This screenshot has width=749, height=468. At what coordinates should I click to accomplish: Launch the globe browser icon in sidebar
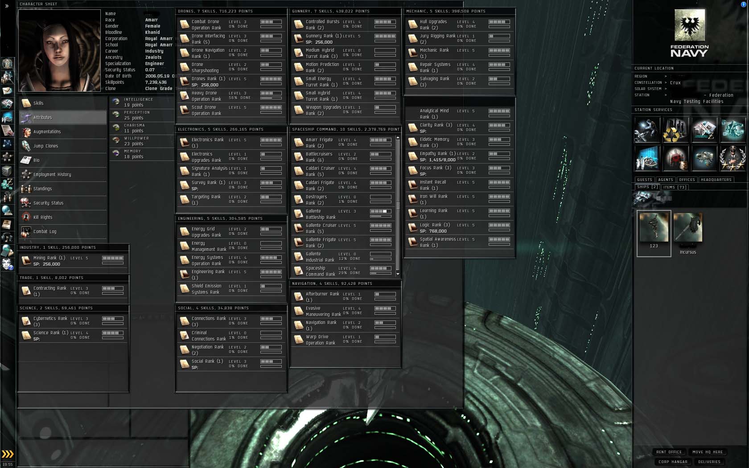click(7, 210)
